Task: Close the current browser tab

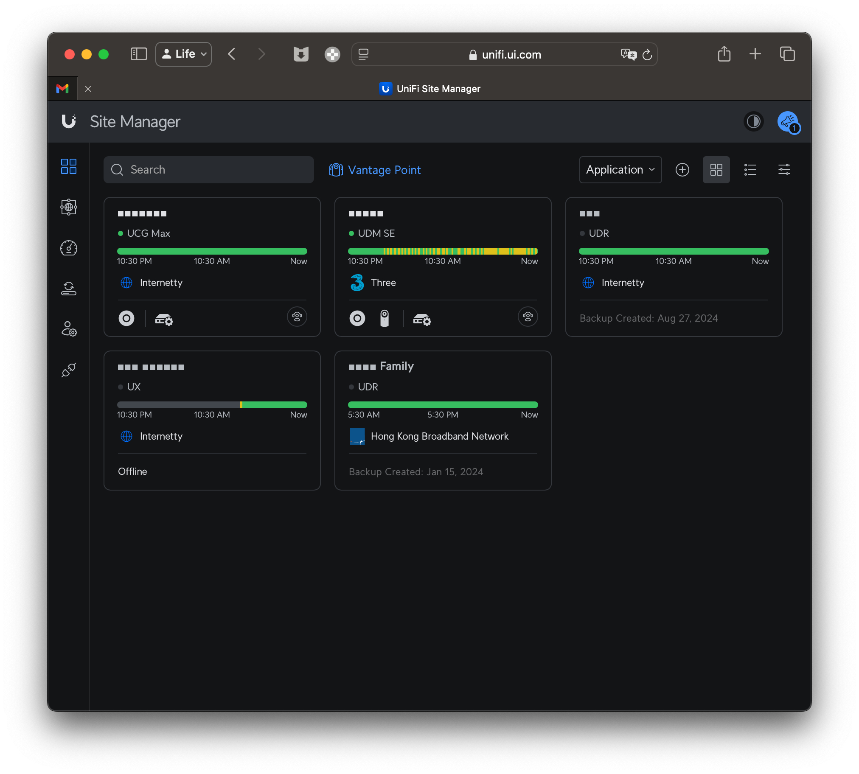Action: click(88, 88)
